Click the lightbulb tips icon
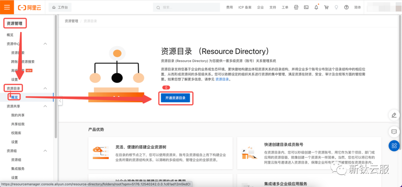The image size is (402, 187). click(x=336, y=7)
